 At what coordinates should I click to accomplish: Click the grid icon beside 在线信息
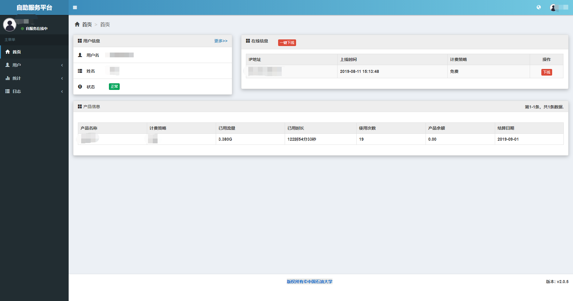[248, 41]
